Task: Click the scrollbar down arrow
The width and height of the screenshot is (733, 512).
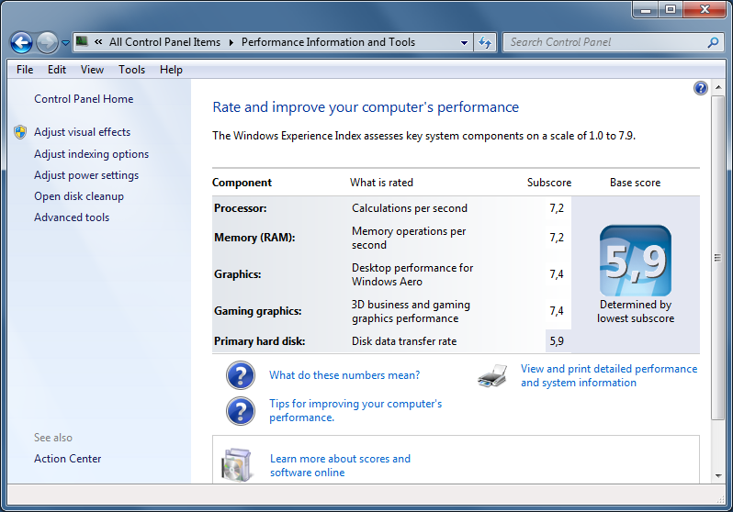Action: (x=717, y=476)
